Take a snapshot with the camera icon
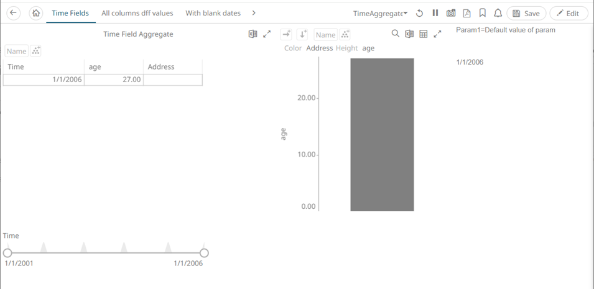 pyautogui.click(x=451, y=13)
